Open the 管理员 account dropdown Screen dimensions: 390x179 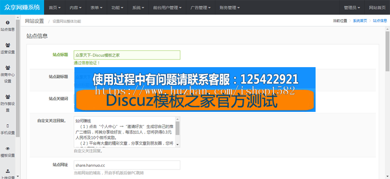click(x=352, y=8)
